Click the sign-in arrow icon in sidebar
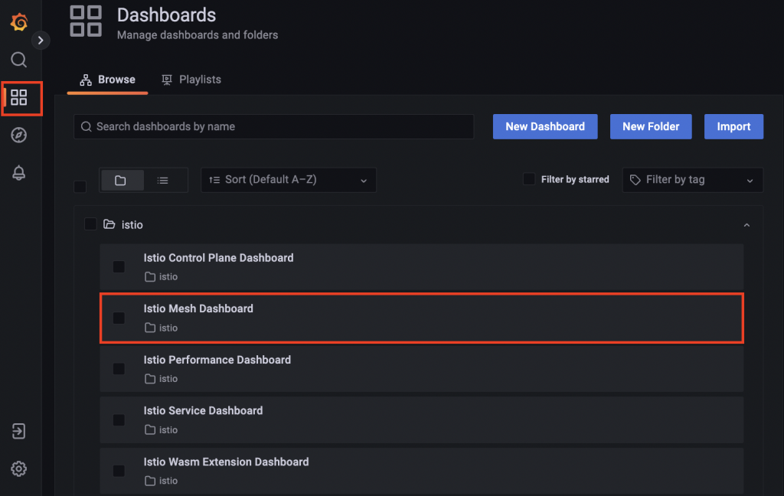The width and height of the screenshot is (784, 496). [x=19, y=432]
